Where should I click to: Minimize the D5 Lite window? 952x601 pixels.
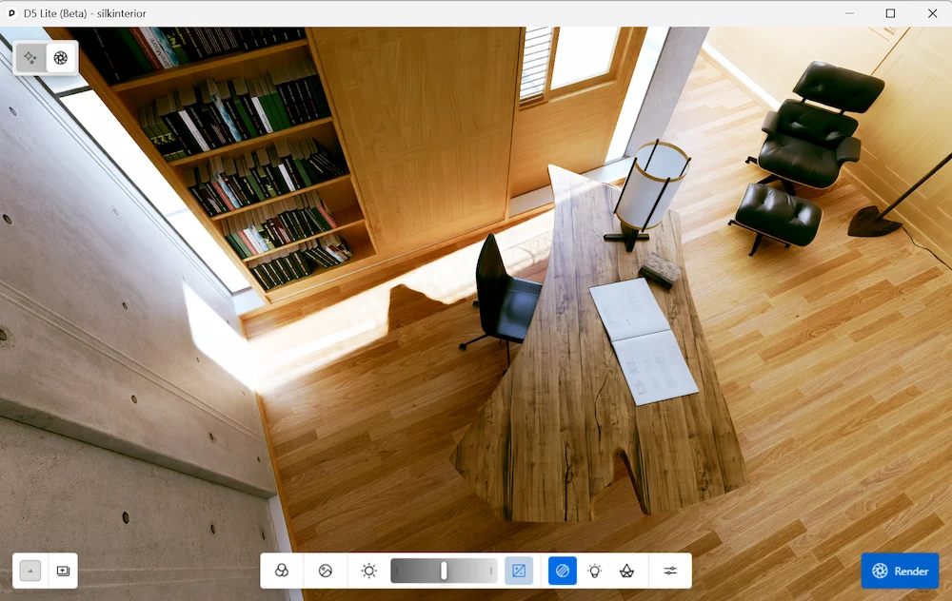(x=847, y=13)
